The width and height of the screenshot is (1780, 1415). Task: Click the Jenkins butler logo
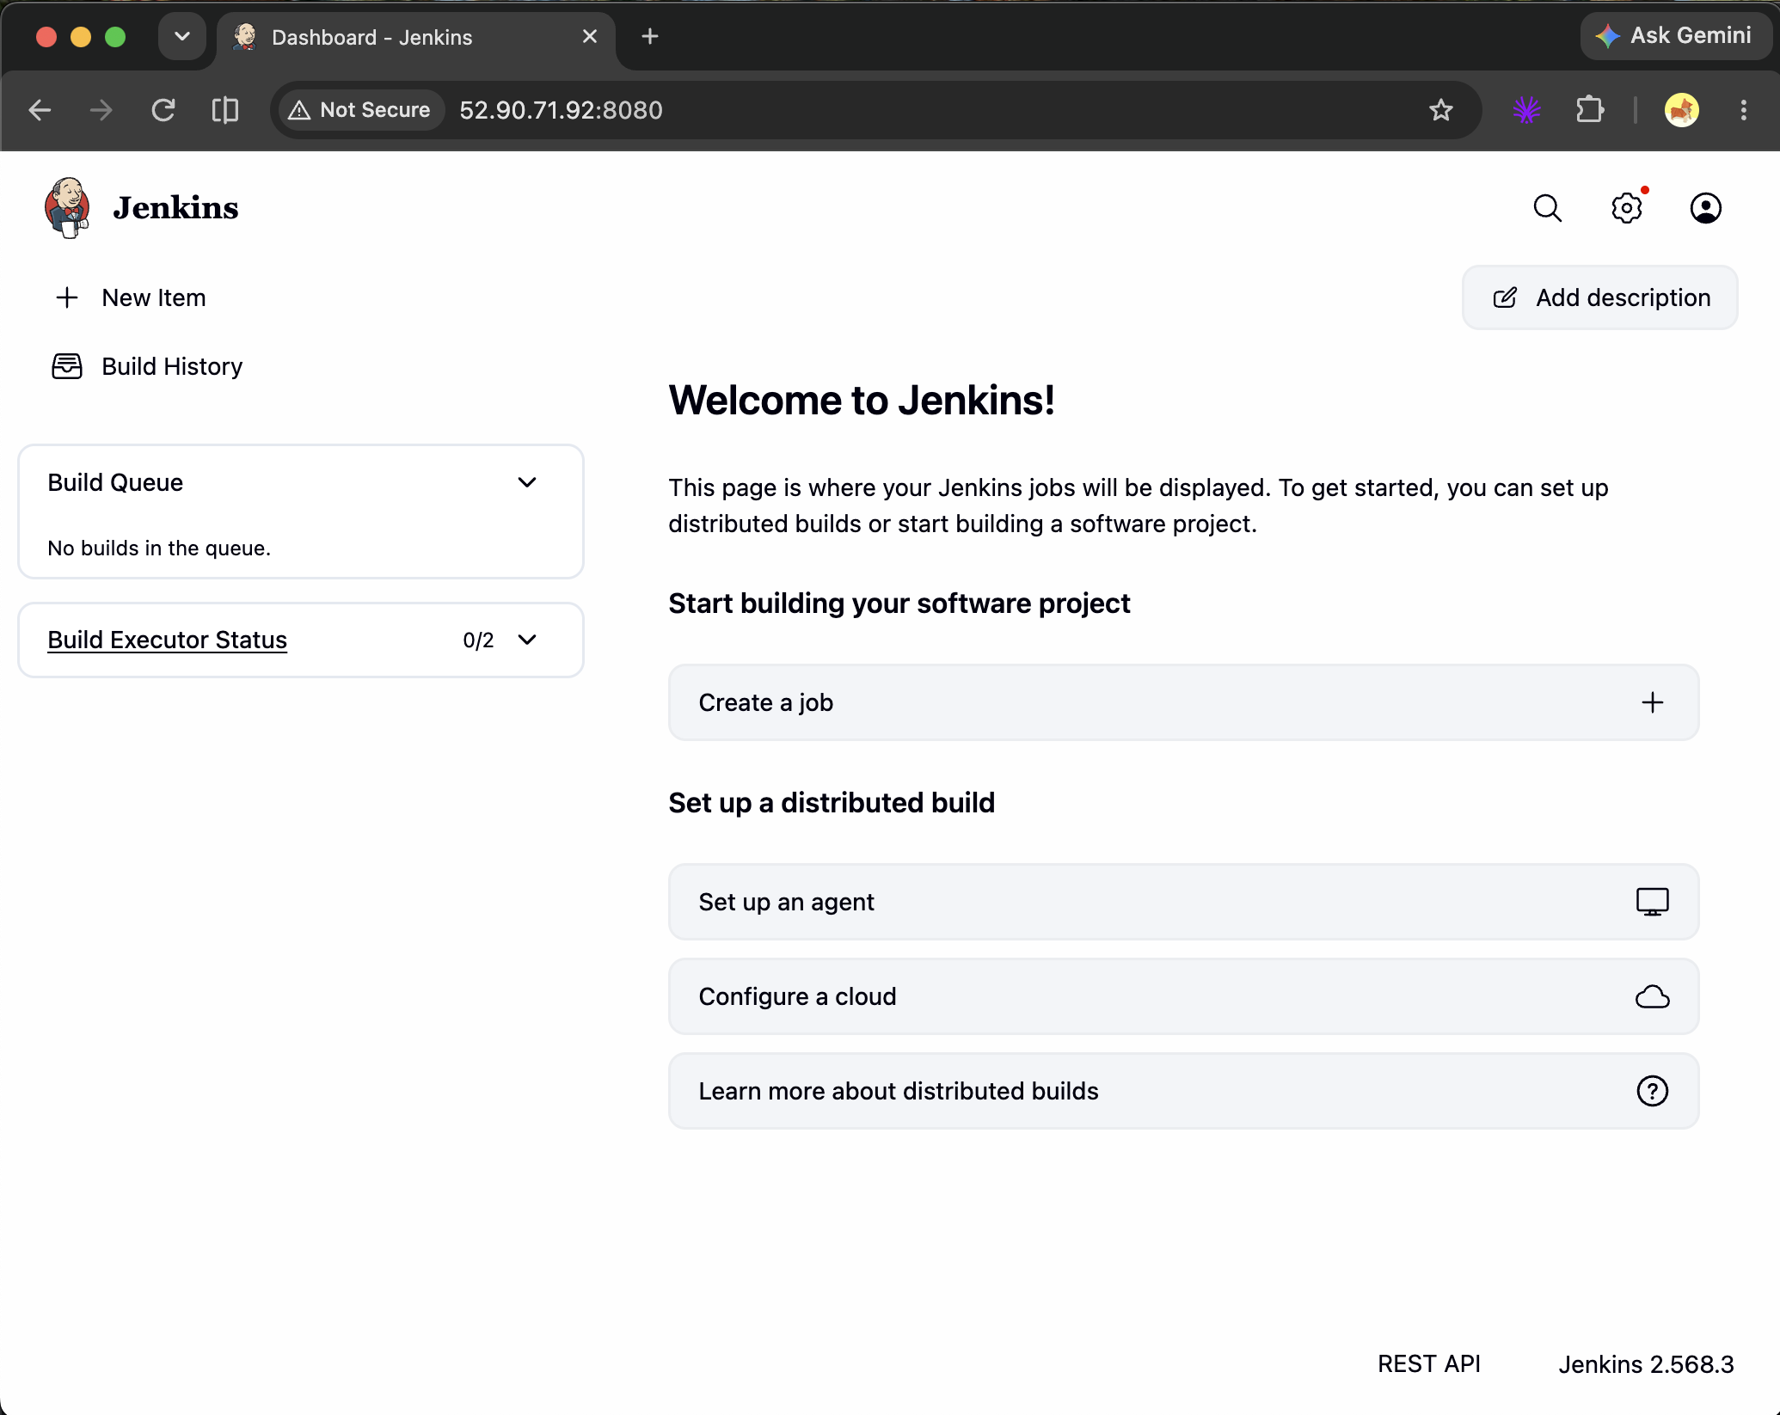click(67, 208)
